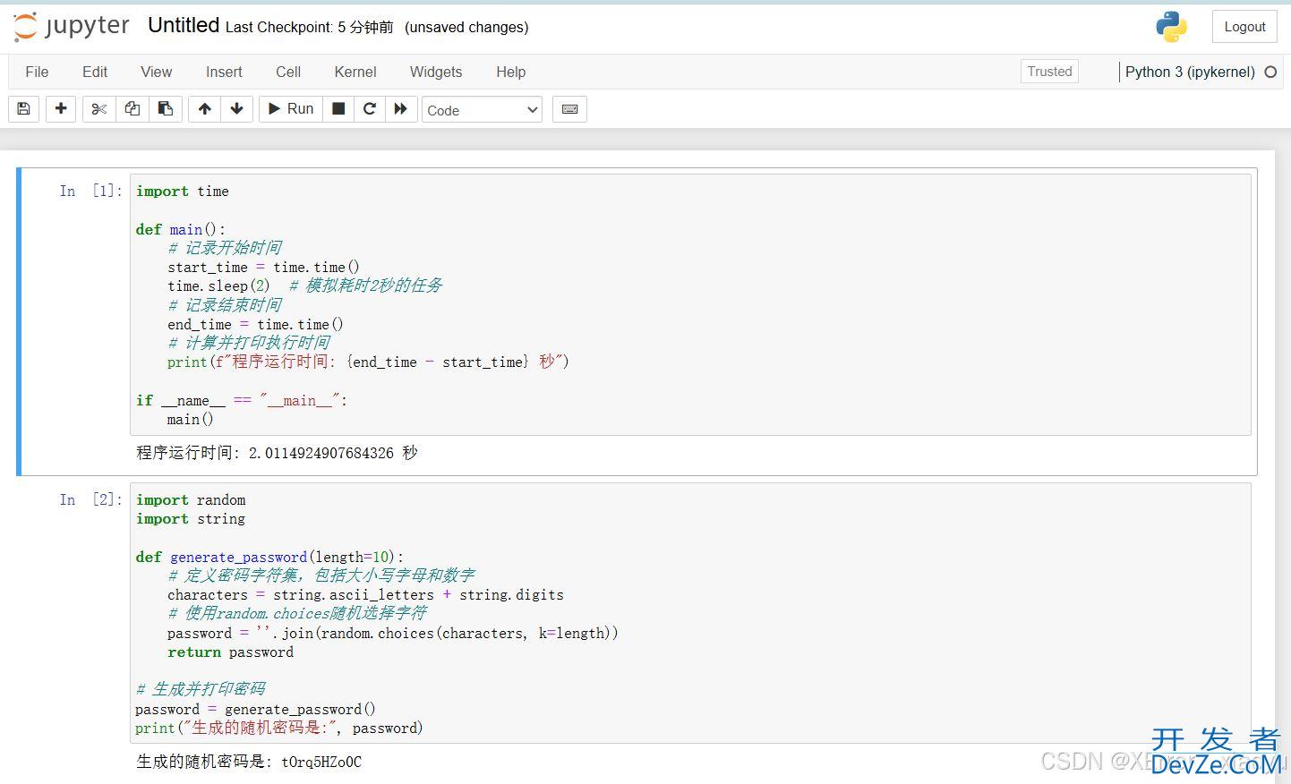Image resolution: width=1291 pixels, height=784 pixels.
Task: Rename notebook by clicking Untitled title
Action: coord(184,26)
